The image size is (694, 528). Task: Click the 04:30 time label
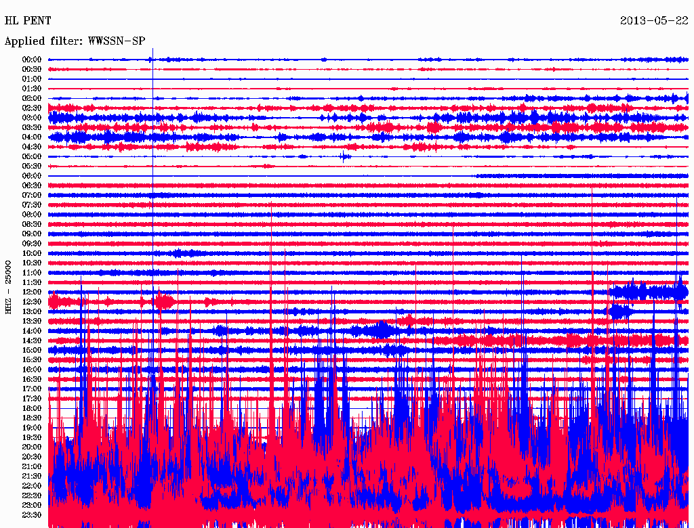32,147
